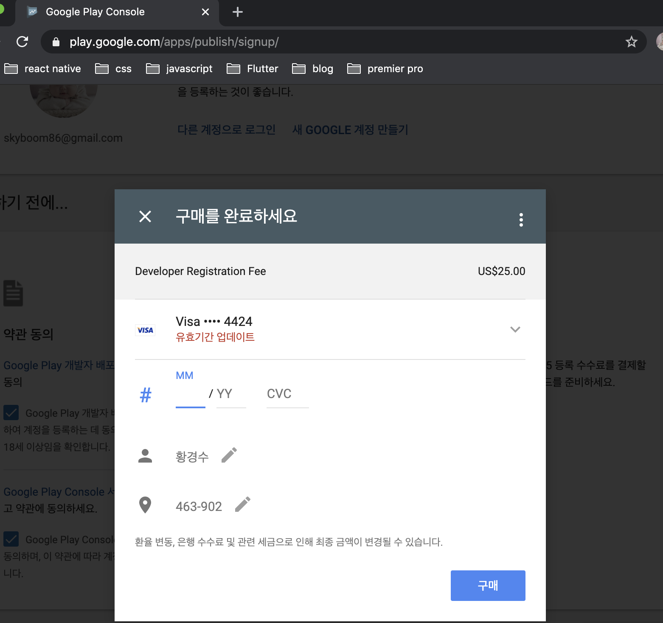Screen dimensions: 663x623
Task: Open the javascript bookmarks folder
Action: 179,69
